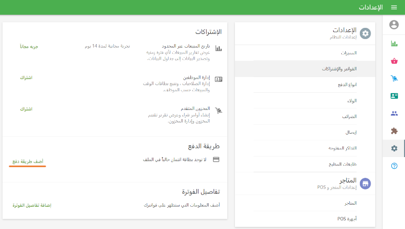Click the المخزون المتقدم subscription title

(x=195, y=108)
